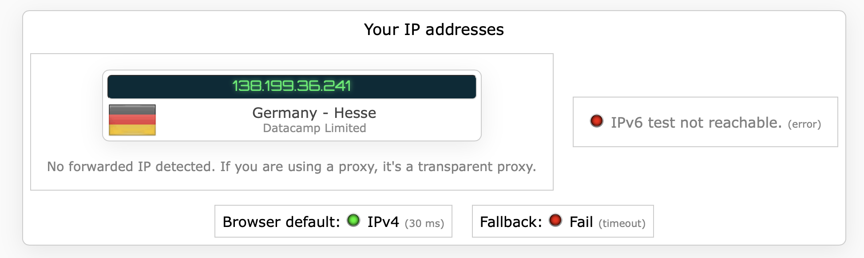Screen dimensions: 864x258
Task: Click the IPv4 protocol text
Action: (x=383, y=222)
